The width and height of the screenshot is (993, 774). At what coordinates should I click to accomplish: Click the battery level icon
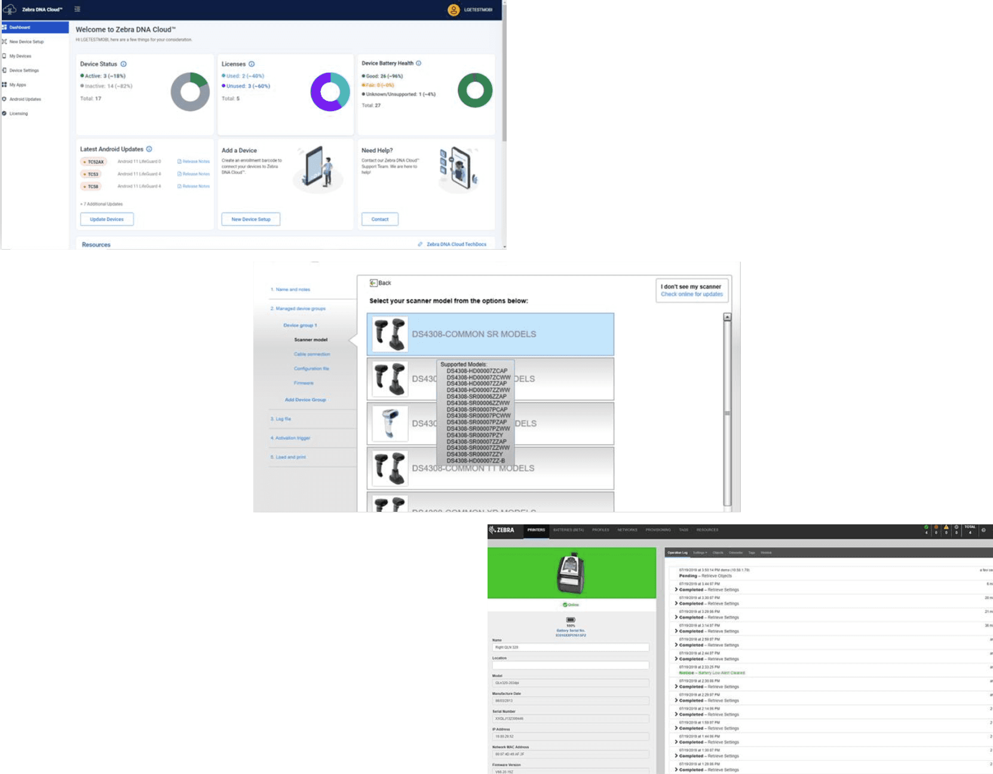pyautogui.click(x=571, y=620)
